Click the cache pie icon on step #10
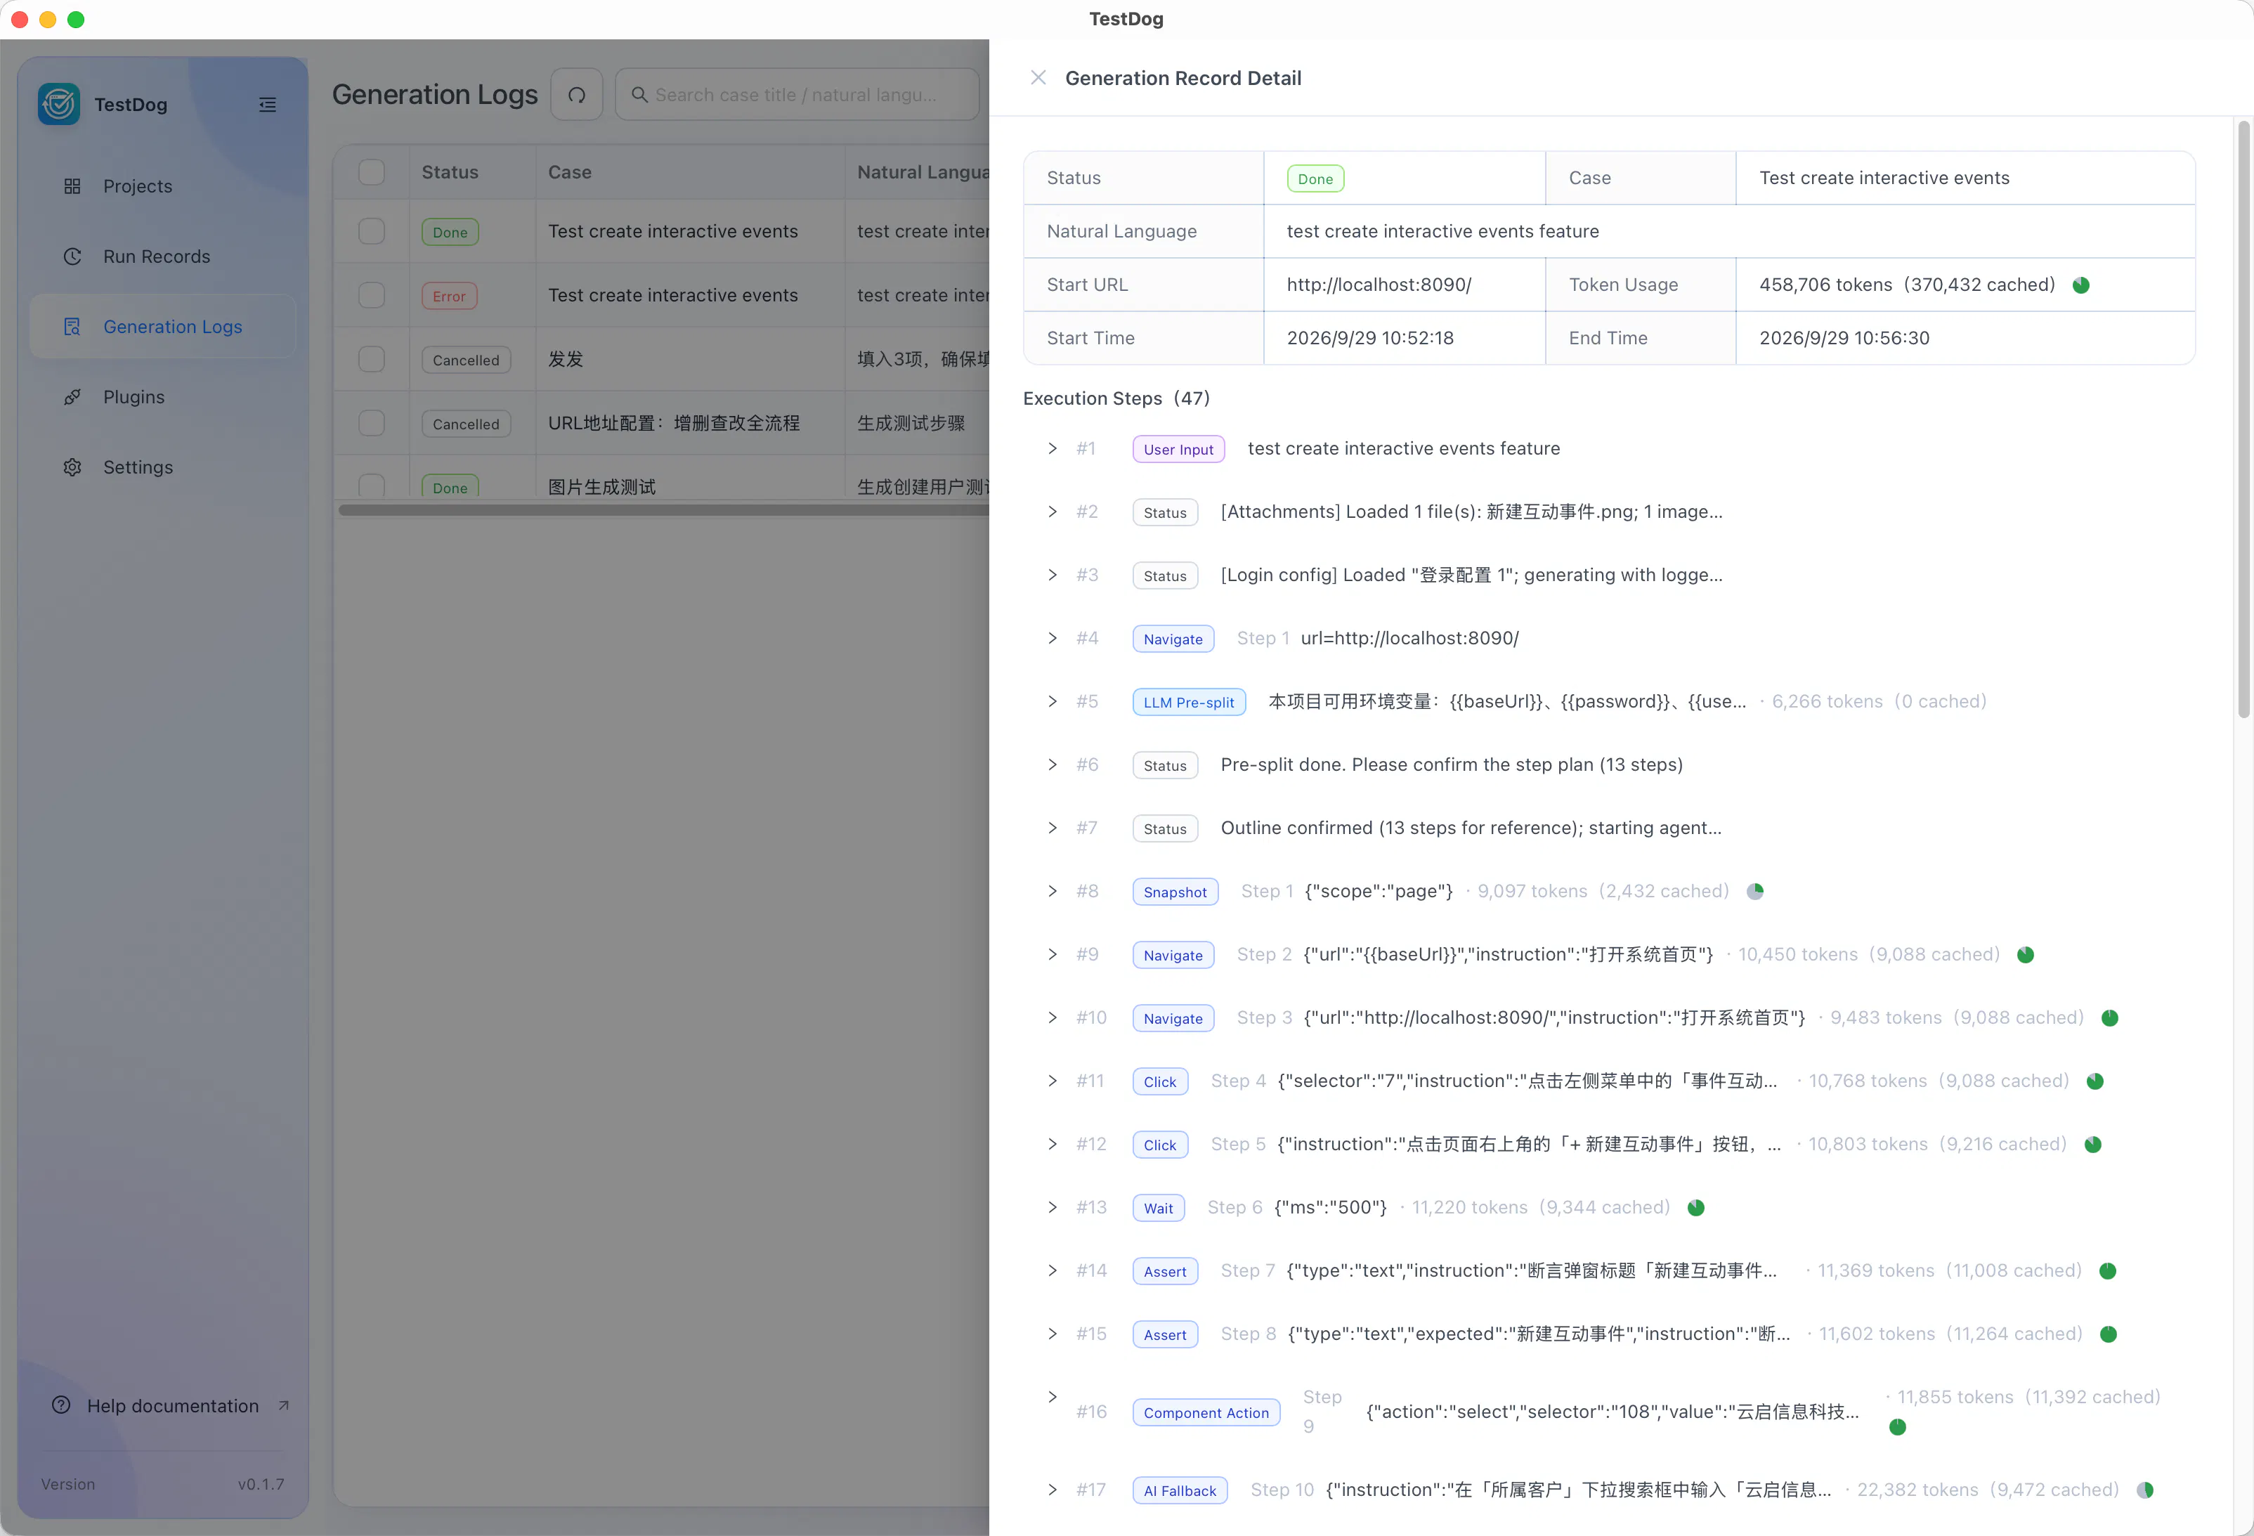The image size is (2254, 1536). (x=2109, y=1018)
